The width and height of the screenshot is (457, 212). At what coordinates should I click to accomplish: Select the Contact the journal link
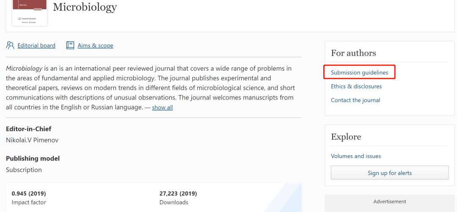click(355, 100)
